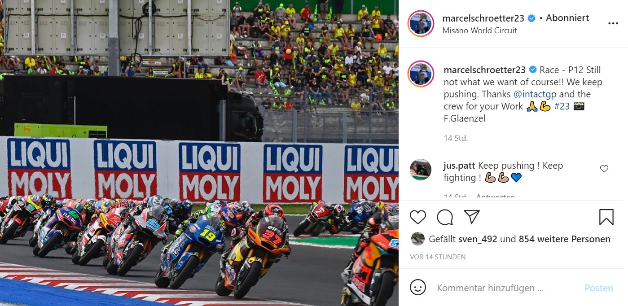Open emoji picker smiley icon
Screen dimensions: 628x306
point(418,288)
